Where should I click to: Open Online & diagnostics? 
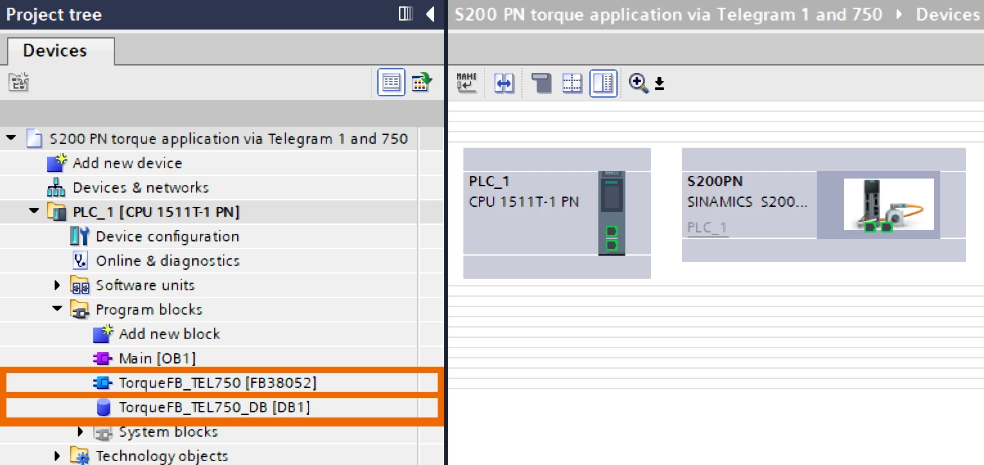[x=168, y=261]
